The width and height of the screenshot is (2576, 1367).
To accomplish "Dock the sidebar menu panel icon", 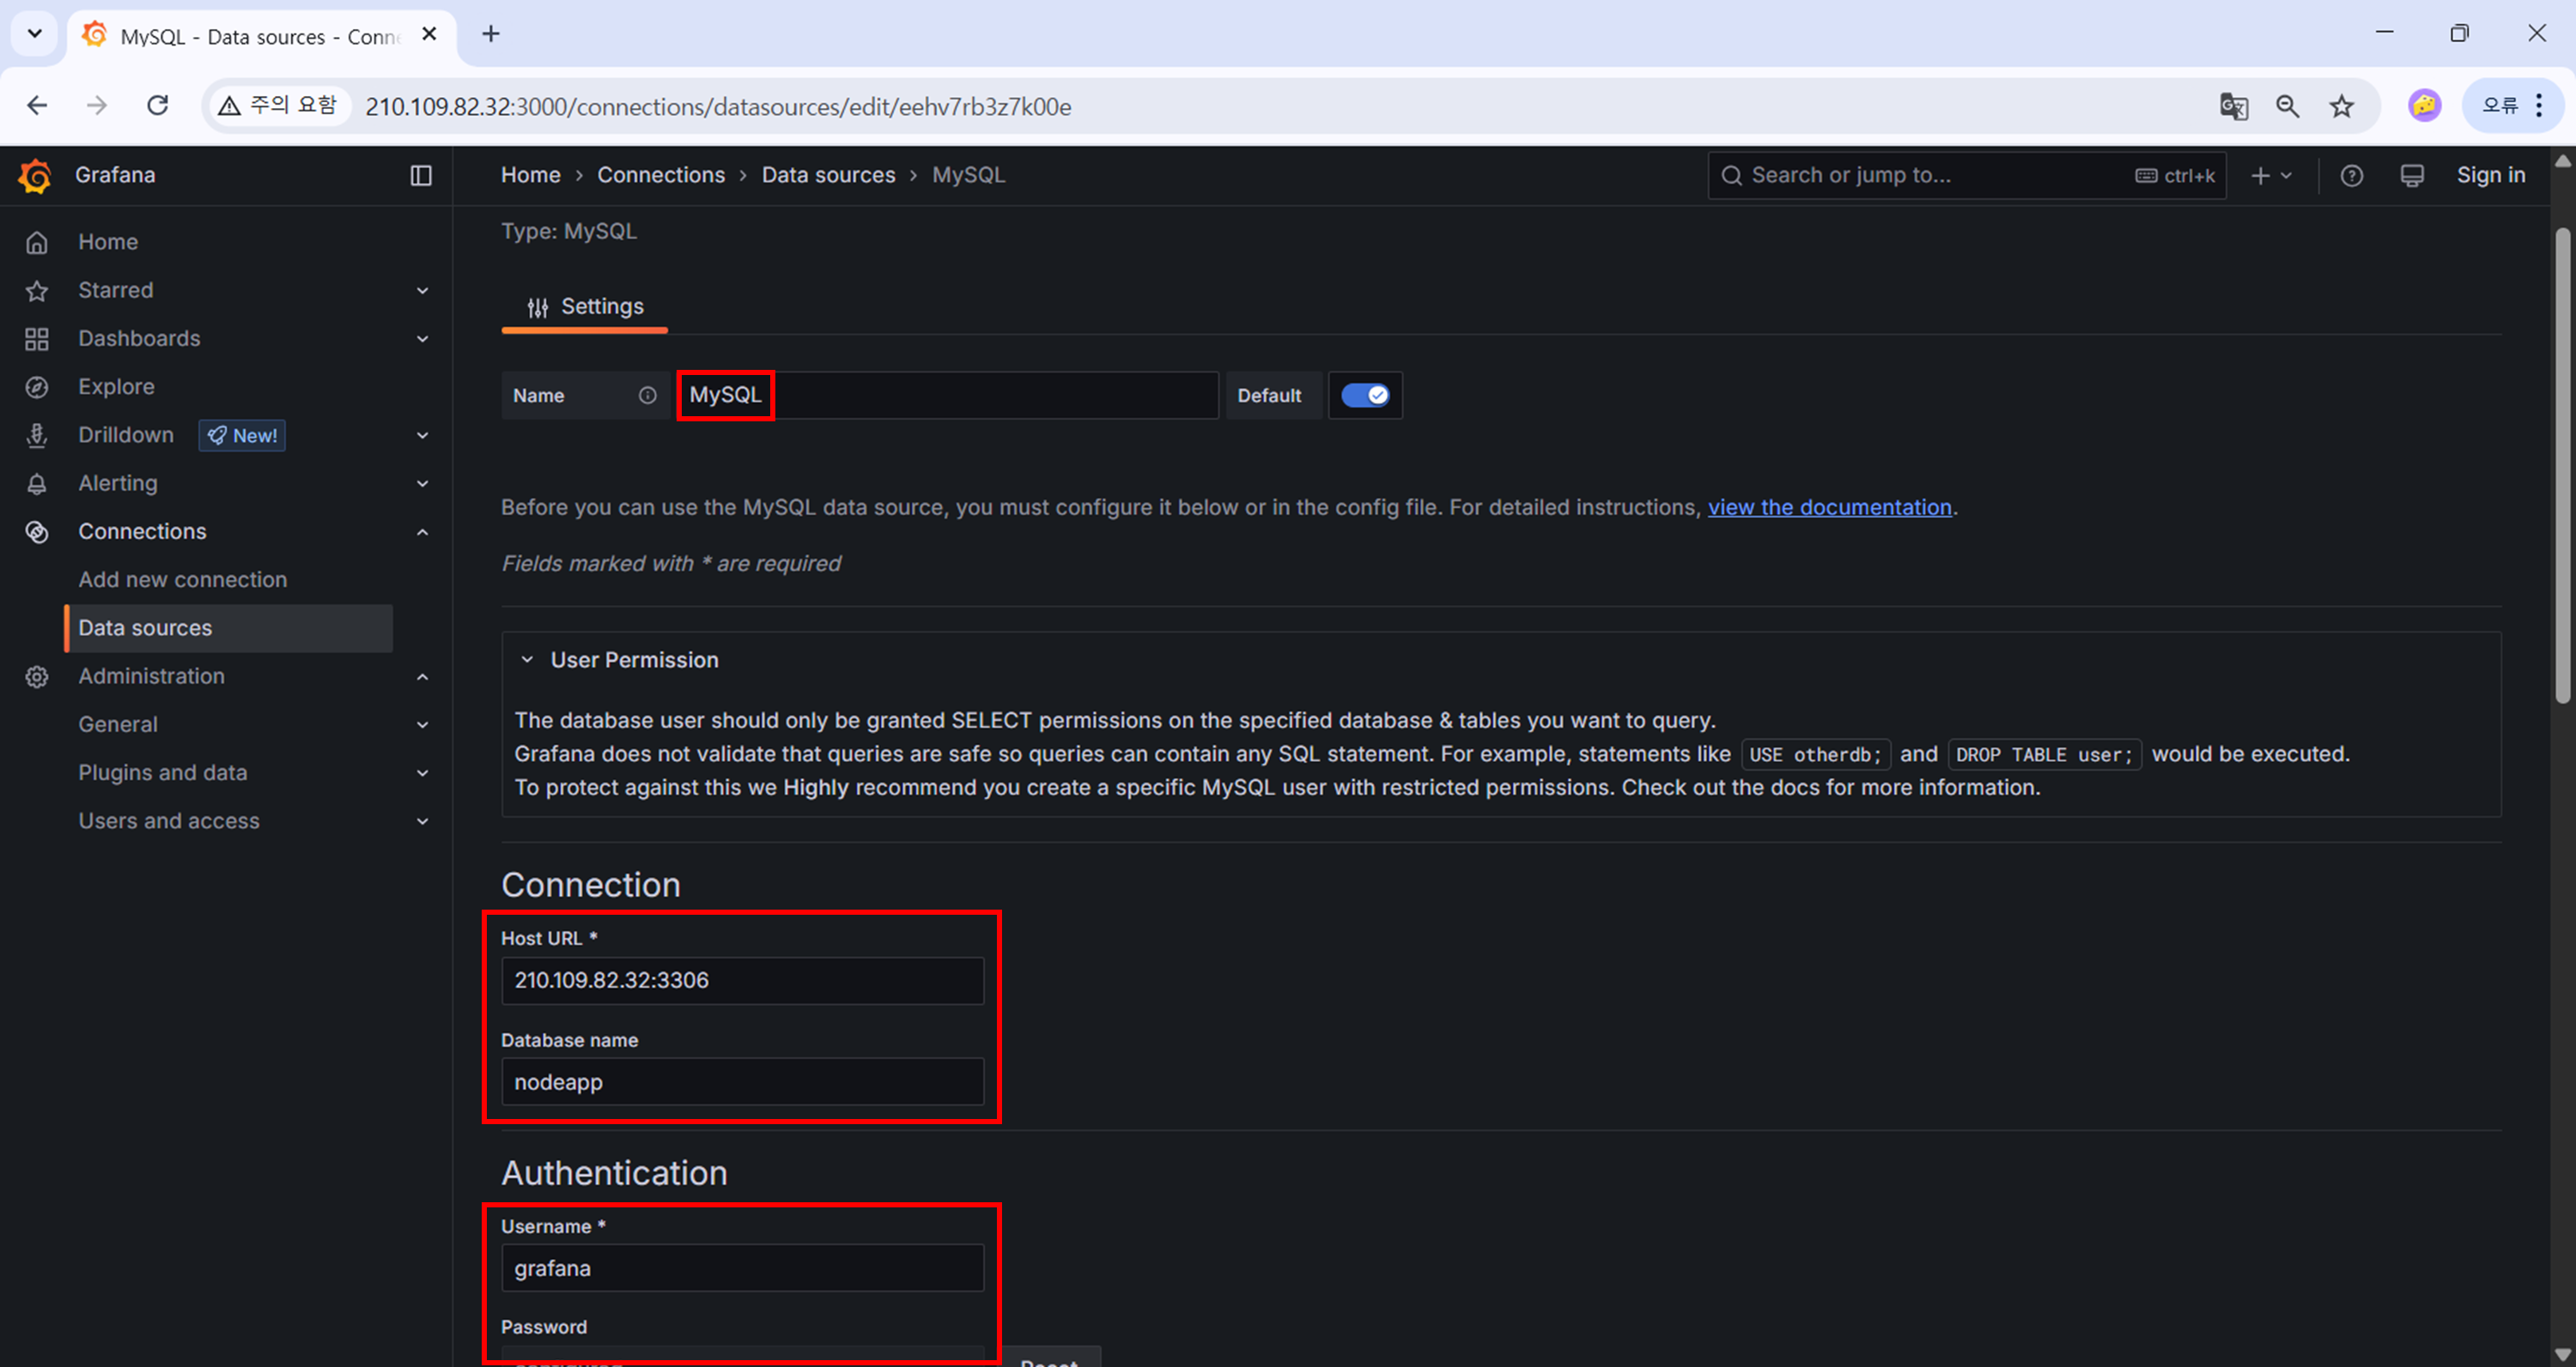I will [421, 176].
